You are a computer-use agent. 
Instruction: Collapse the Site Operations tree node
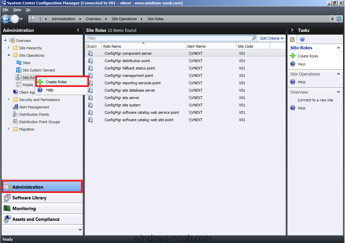pos(9,55)
